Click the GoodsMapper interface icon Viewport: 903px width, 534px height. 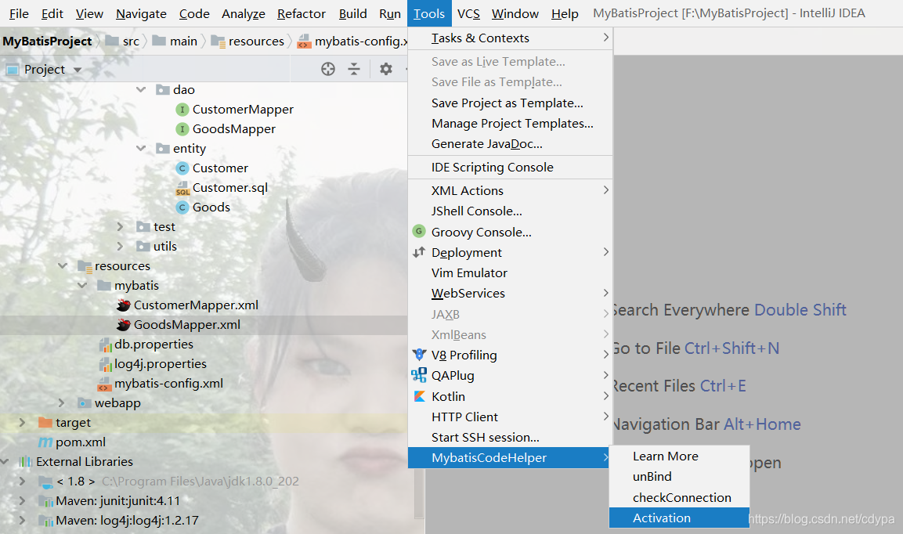click(182, 129)
